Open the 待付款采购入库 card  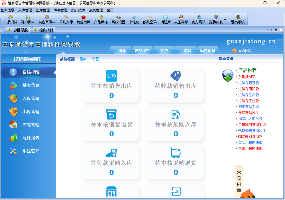click(110, 162)
